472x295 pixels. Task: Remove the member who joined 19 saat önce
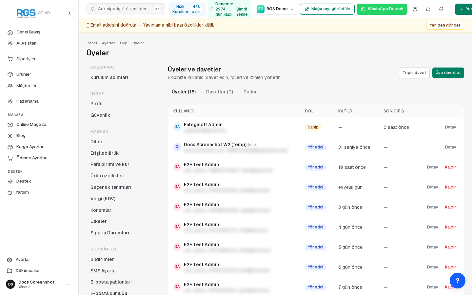[450, 167]
